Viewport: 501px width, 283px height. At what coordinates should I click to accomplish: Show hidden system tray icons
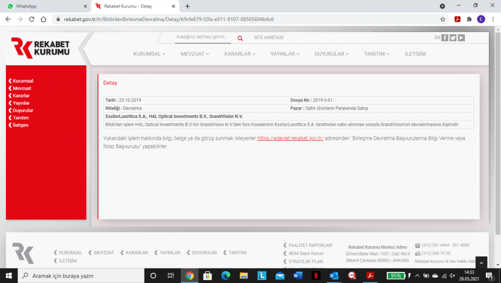[417, 275]
